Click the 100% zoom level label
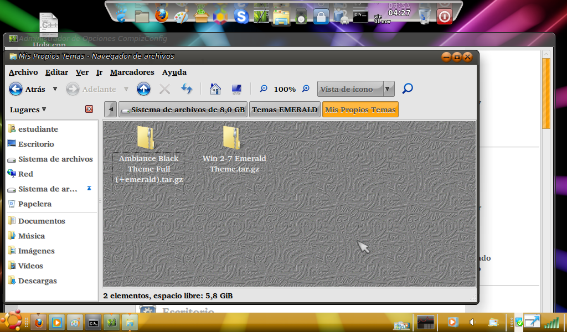The width and height of the screenshot is (567, 332). click(285, 89)
